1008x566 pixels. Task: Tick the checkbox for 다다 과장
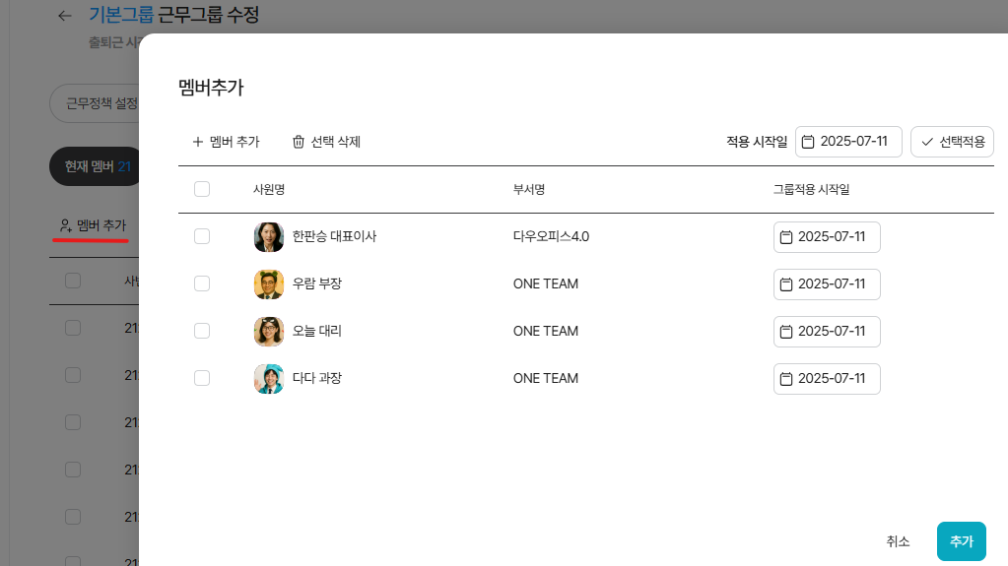click(x=202, y=378)
